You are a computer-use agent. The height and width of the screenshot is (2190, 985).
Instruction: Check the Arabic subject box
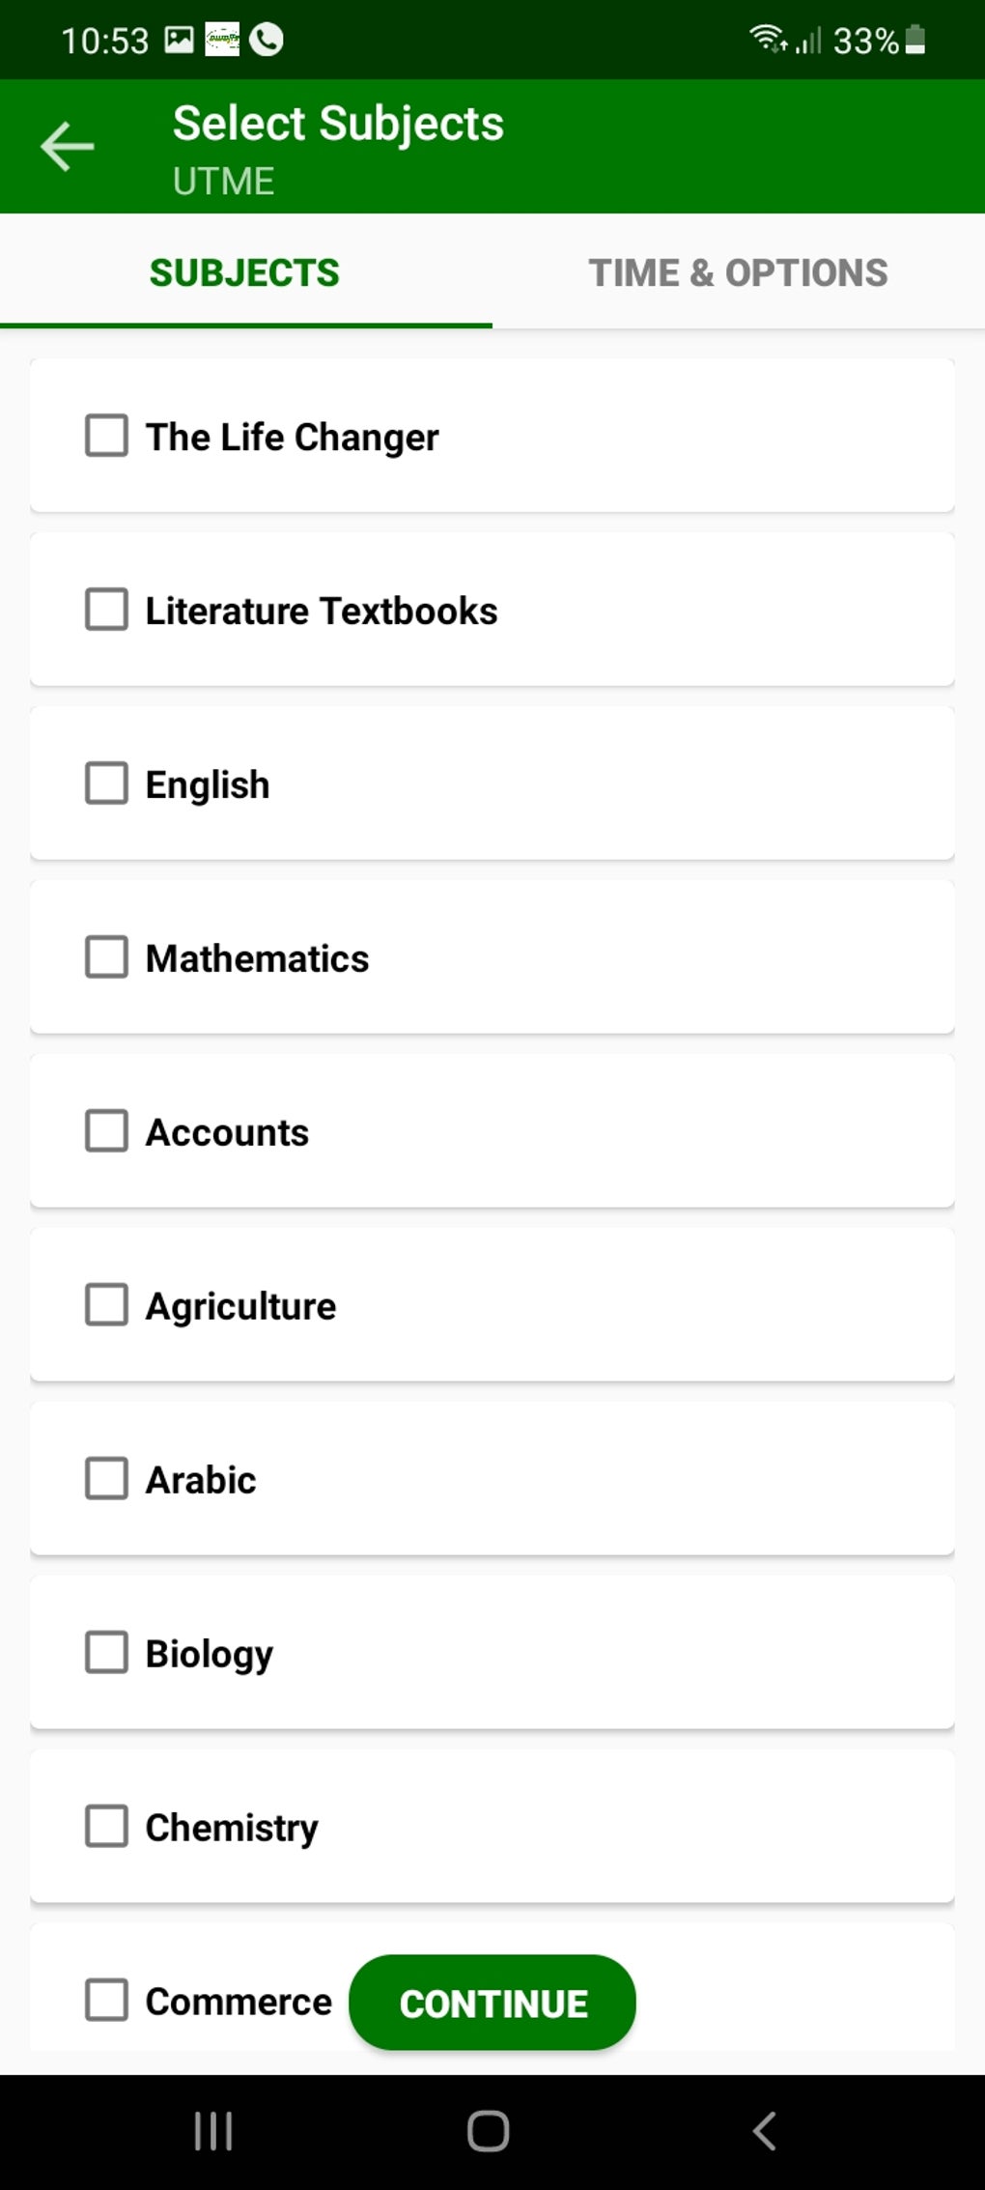[x=106, y=1479]
